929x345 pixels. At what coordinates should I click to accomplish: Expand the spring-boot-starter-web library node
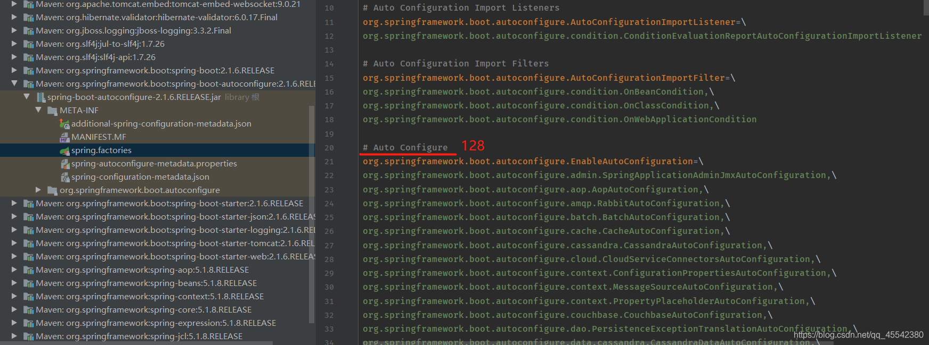coord(14,257)
